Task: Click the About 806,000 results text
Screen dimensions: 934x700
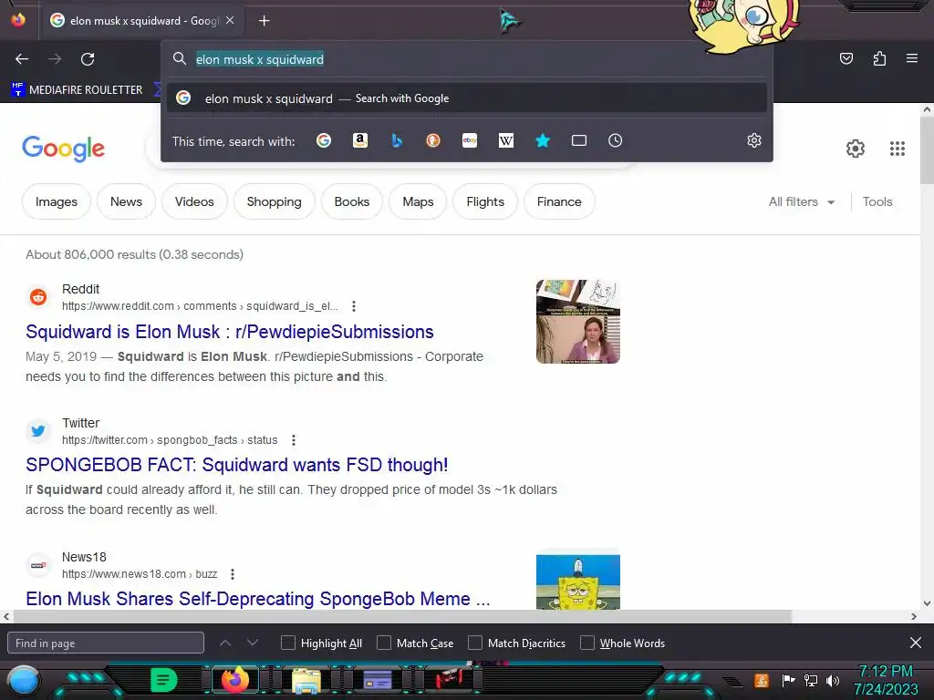Action: (135, 254)
